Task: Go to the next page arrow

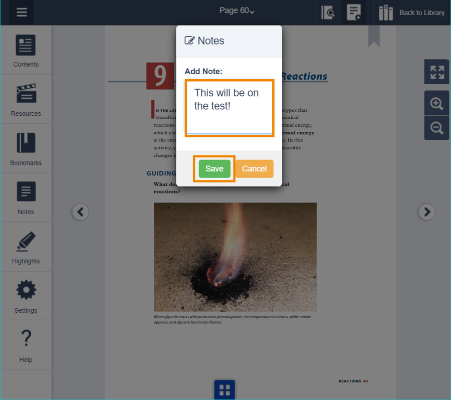Action: (x=426, y=212)
